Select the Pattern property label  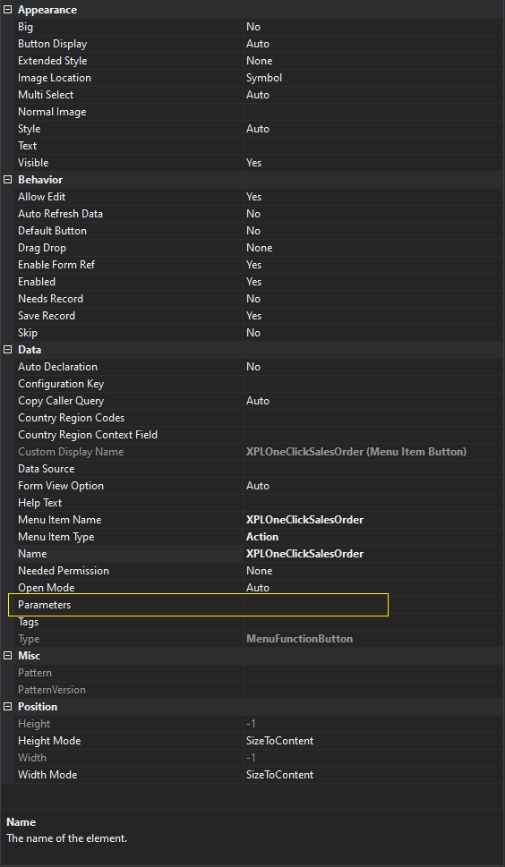[35, 673]
